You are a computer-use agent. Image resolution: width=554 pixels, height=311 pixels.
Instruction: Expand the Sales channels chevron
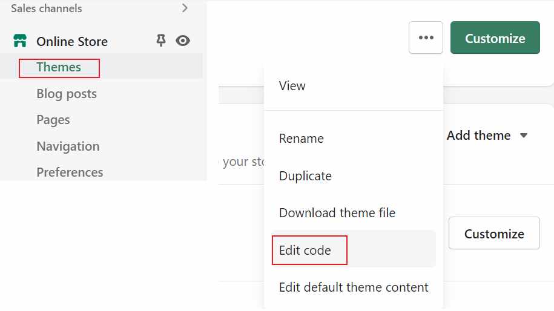pyautogui.click(x=185, y=8)
